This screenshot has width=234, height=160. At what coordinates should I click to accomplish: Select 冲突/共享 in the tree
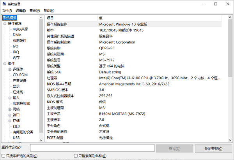[20, 29]
